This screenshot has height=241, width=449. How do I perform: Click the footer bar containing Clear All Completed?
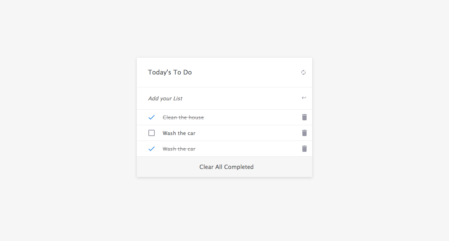point(224,167)
